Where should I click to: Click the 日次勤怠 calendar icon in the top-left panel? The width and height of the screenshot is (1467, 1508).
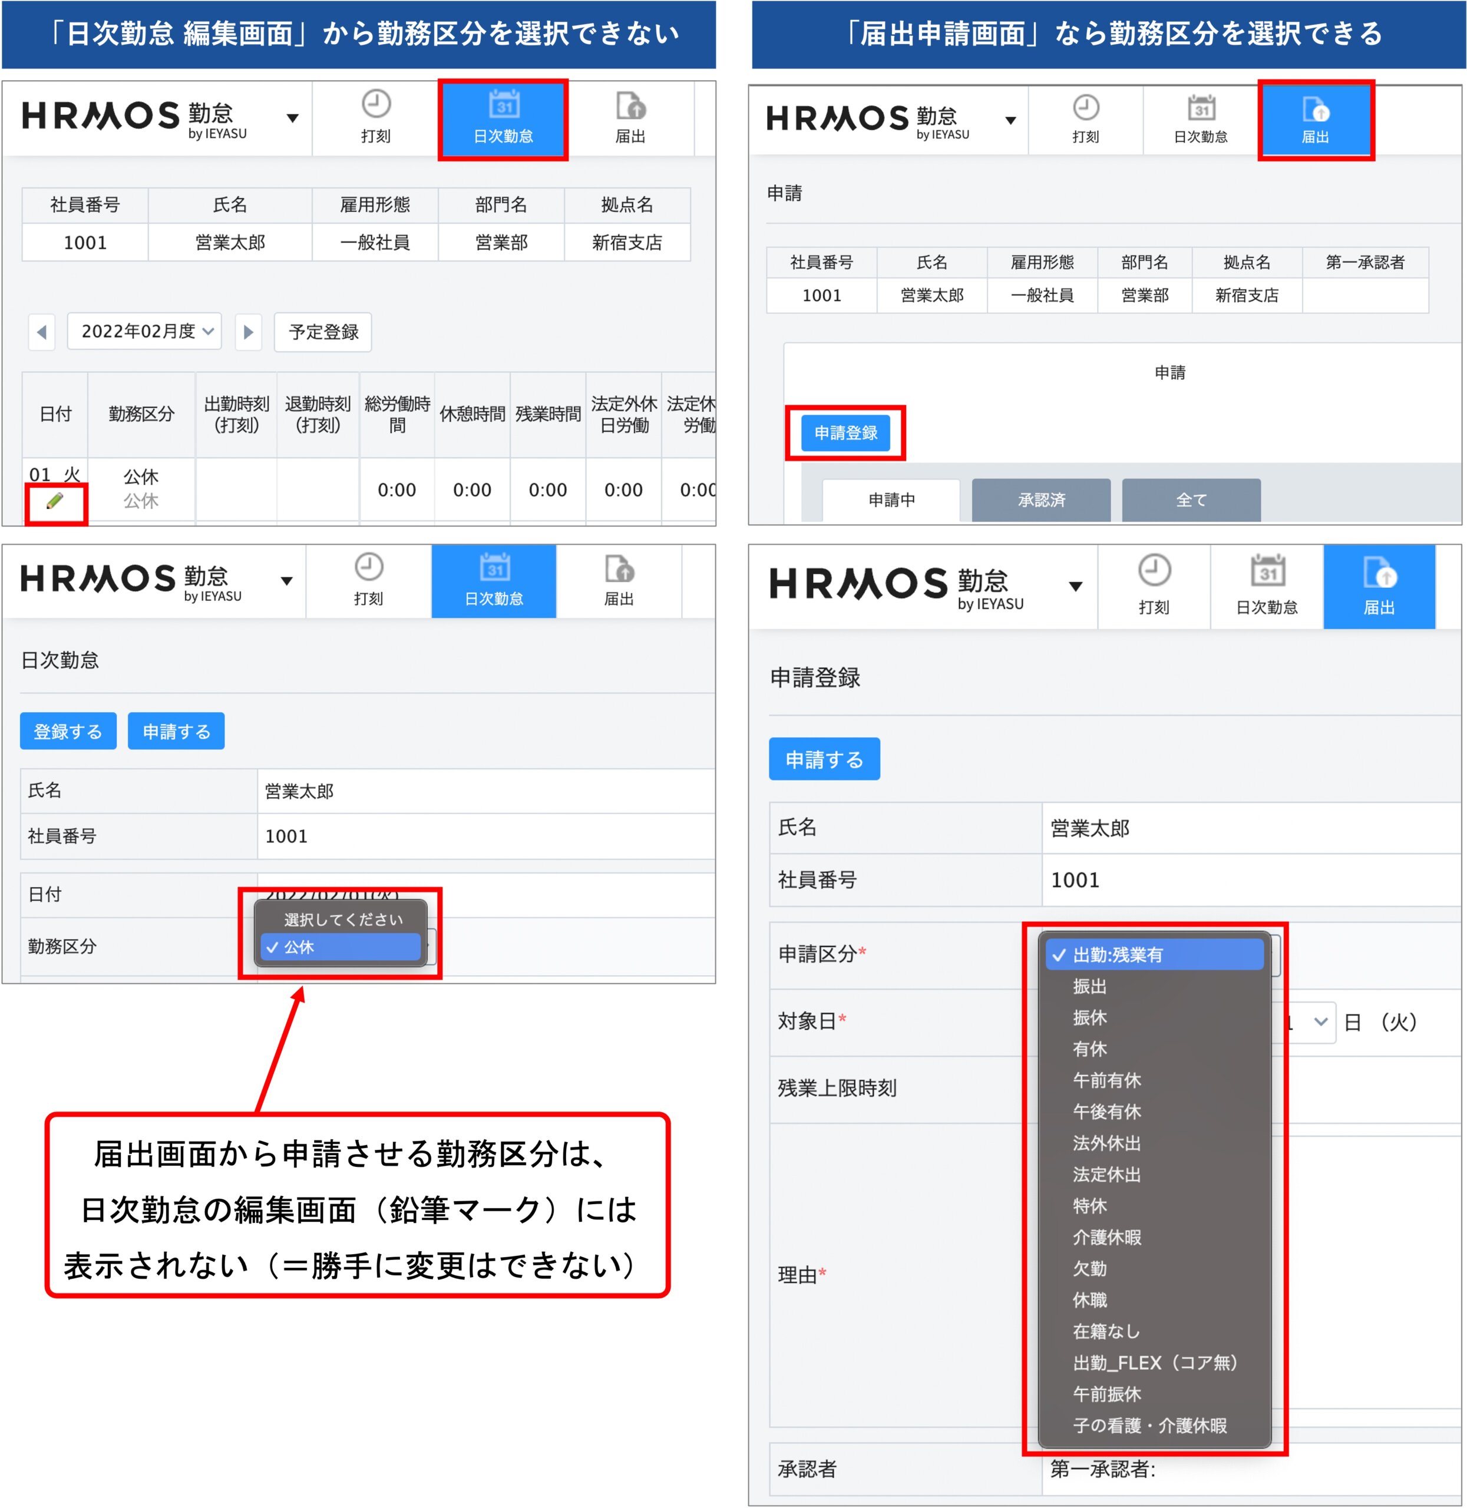point(504,105)
